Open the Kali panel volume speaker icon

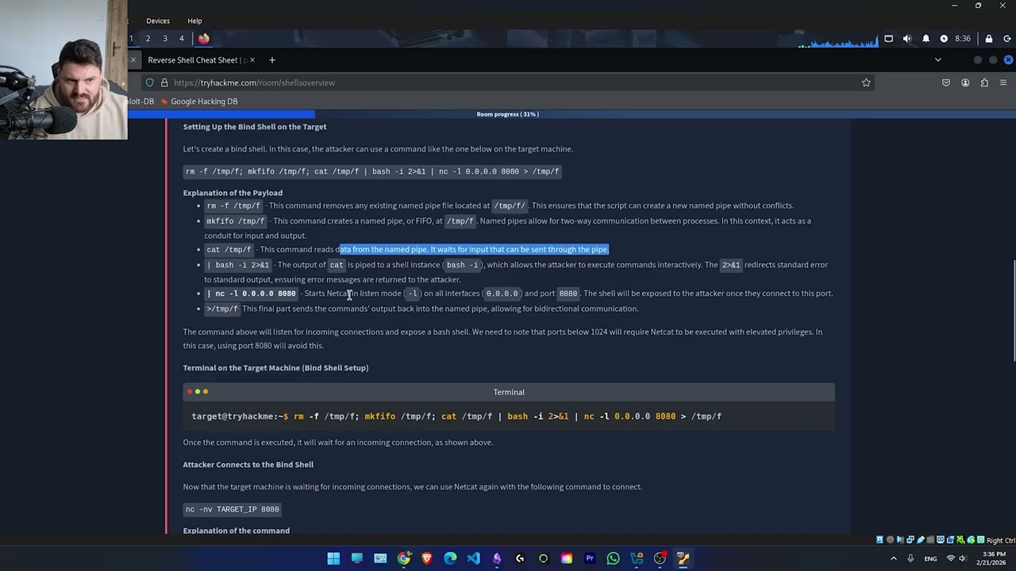907,38
